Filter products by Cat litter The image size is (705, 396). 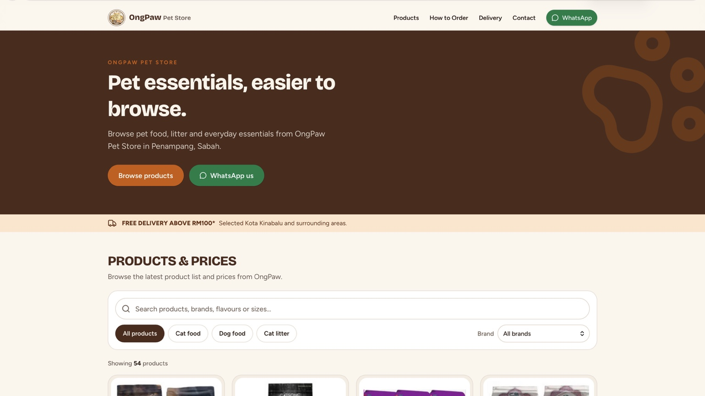pos(276,334)
